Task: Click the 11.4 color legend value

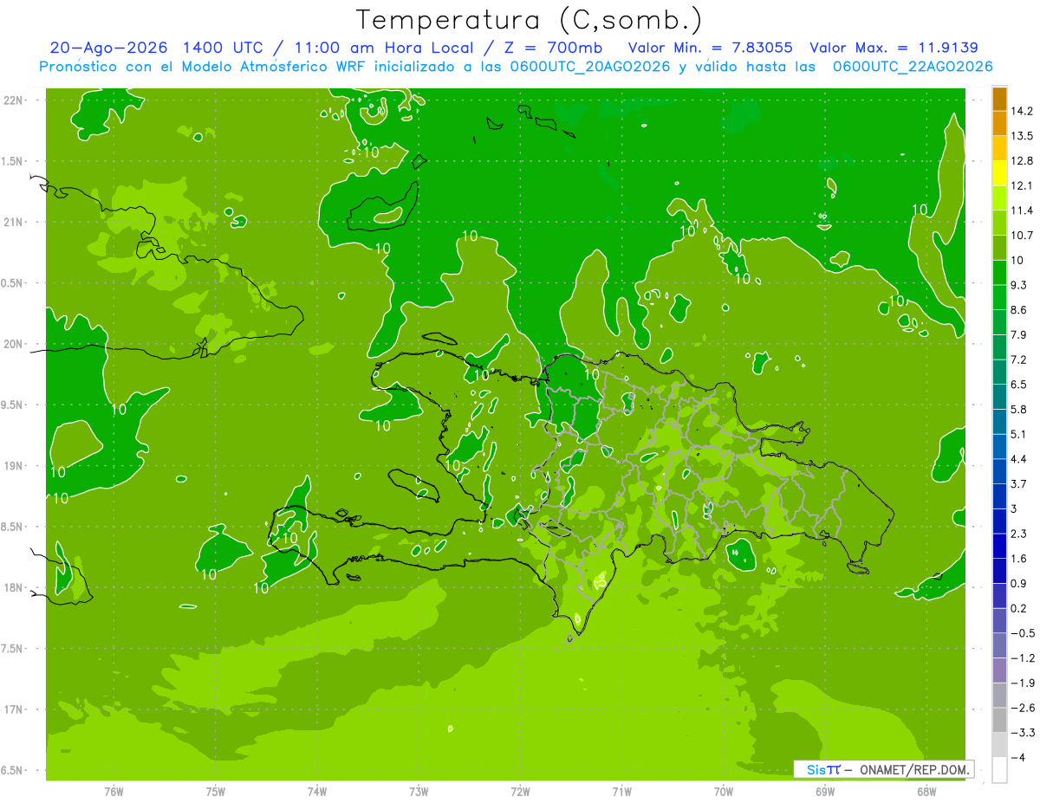Action: (1022, 210)
